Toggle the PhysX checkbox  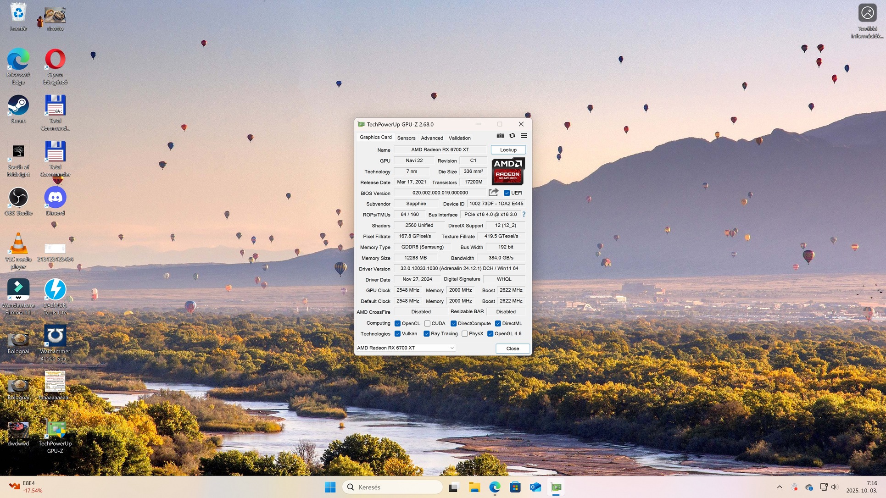click(x=465, y=334)
